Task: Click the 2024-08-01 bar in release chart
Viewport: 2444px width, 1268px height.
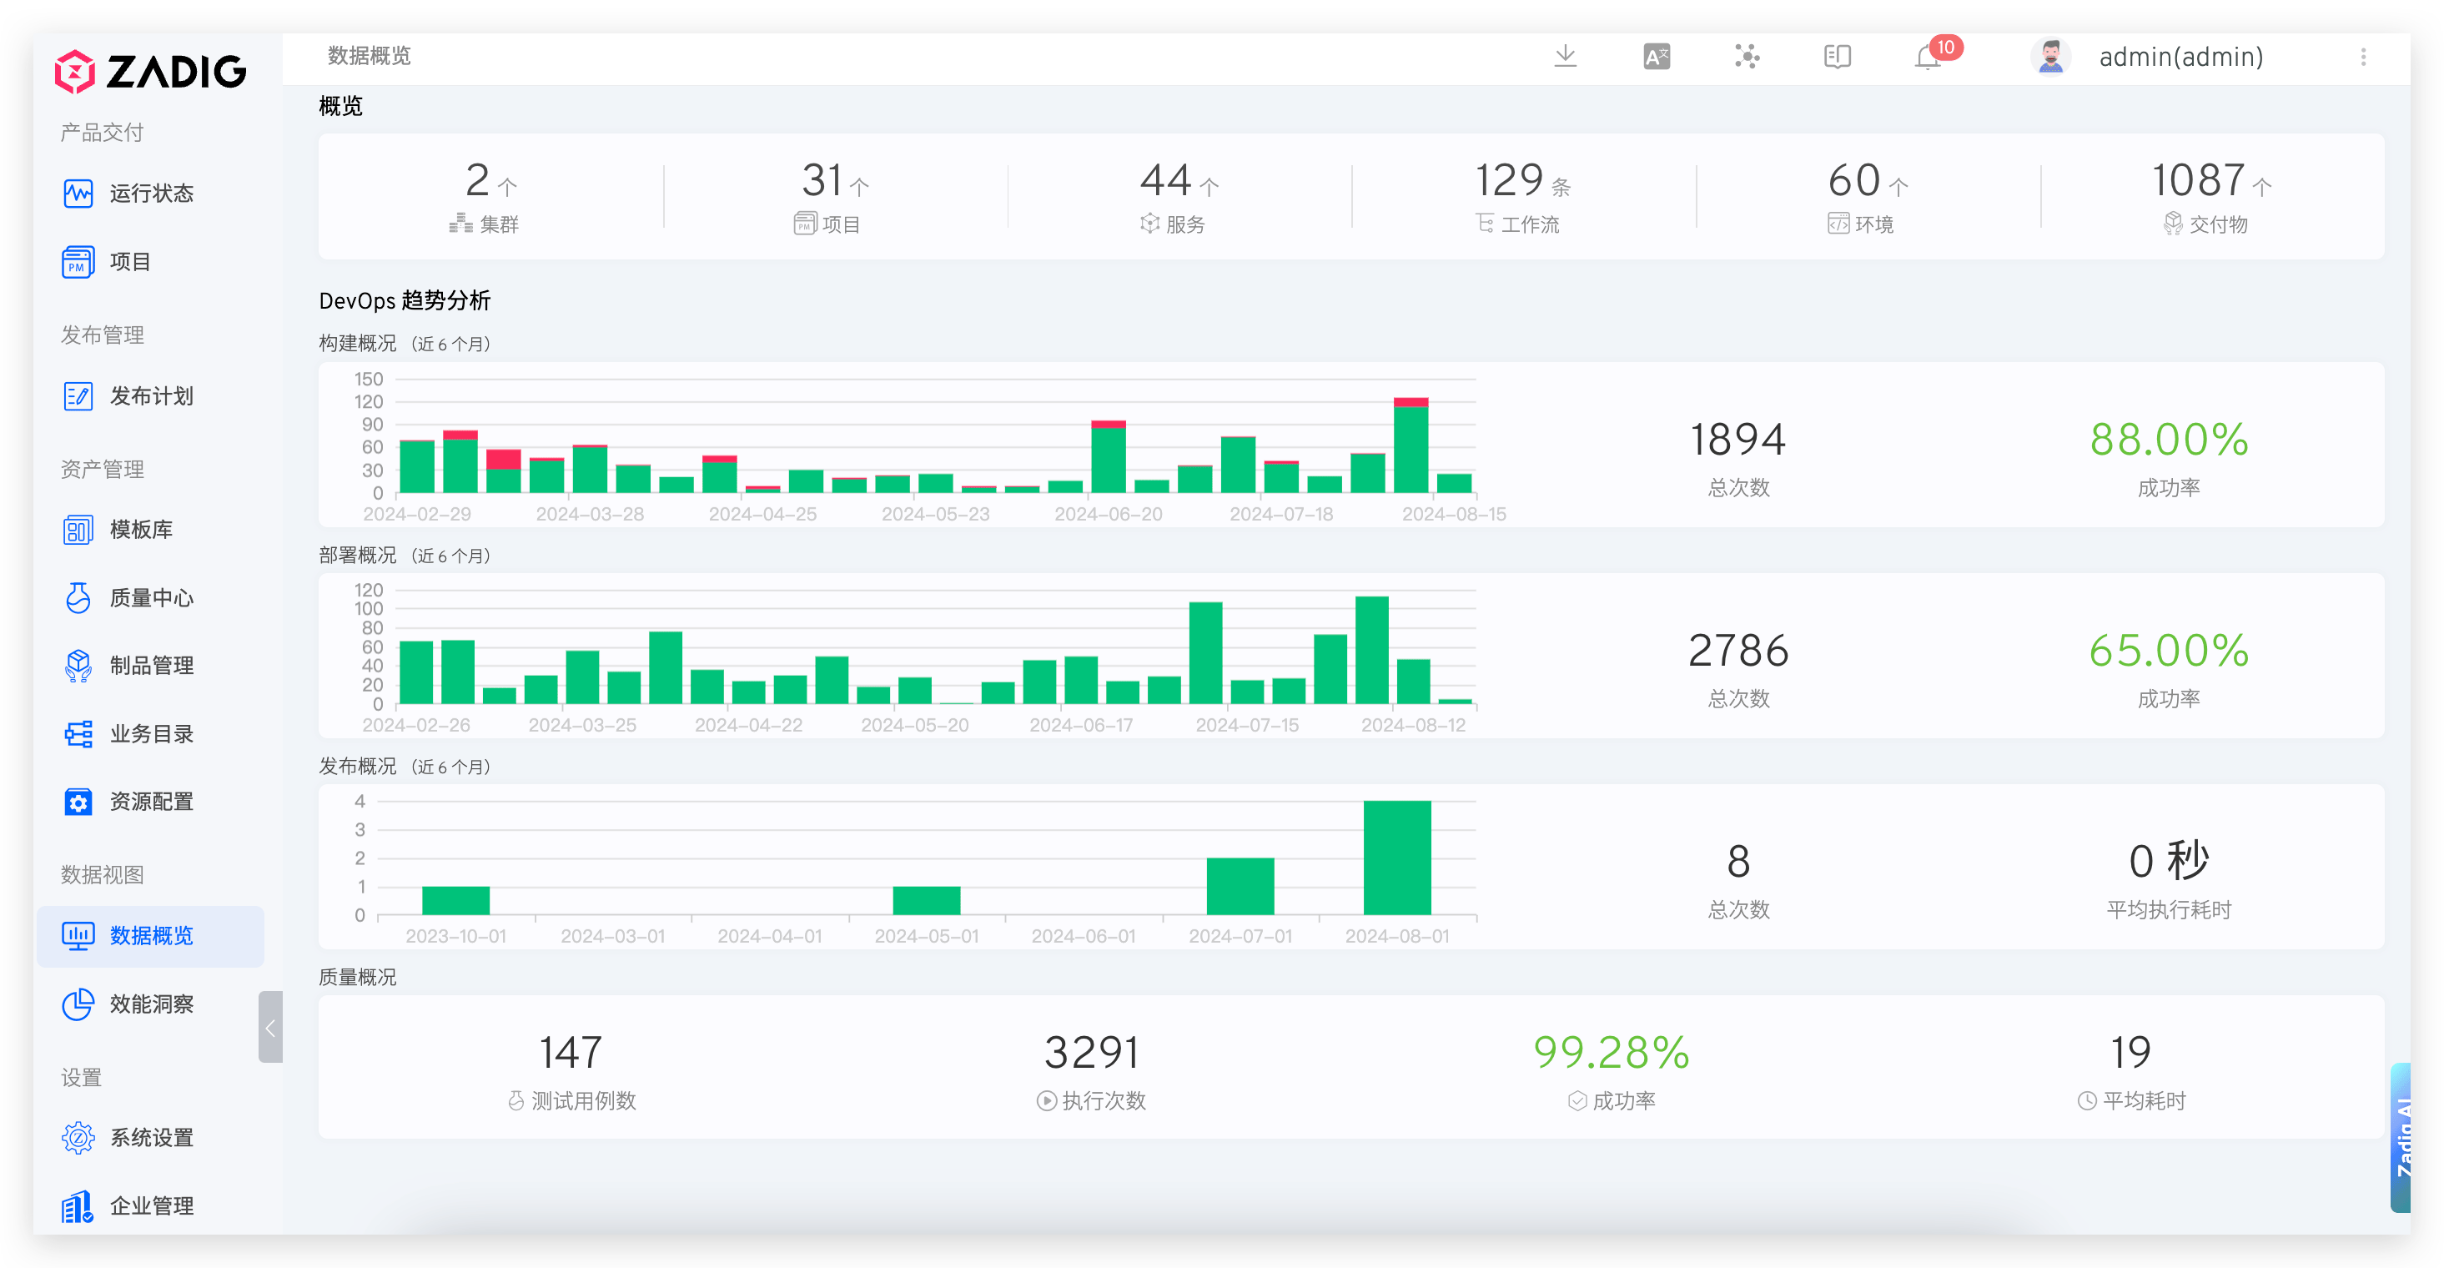Action: [1396, 858]
